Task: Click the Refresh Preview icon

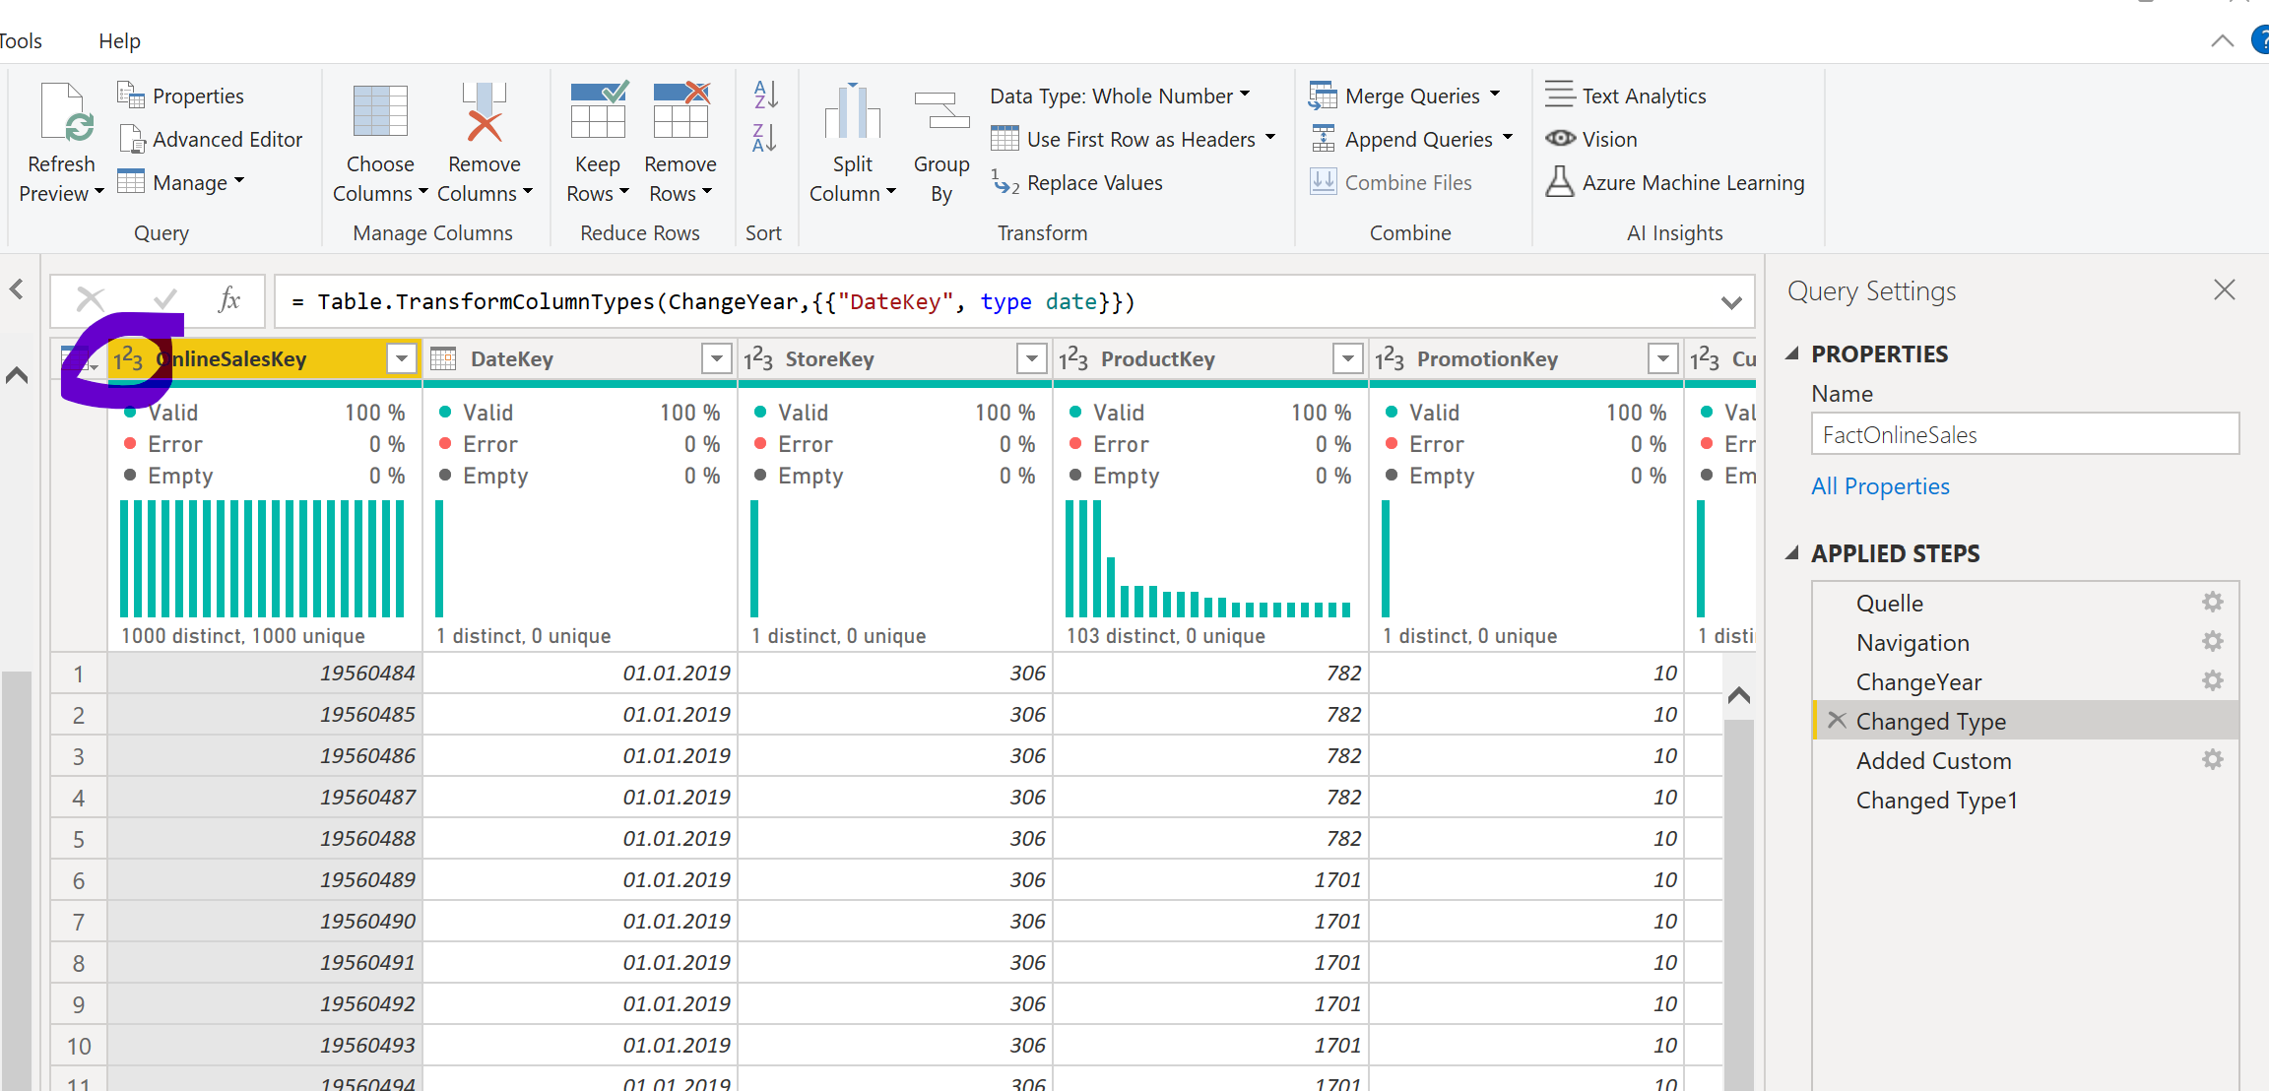Action: 67,111
